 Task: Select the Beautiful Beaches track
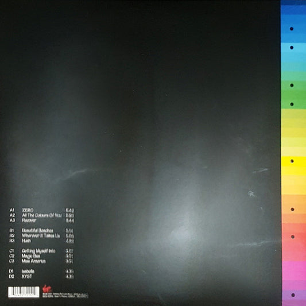[x=37, y=230]
